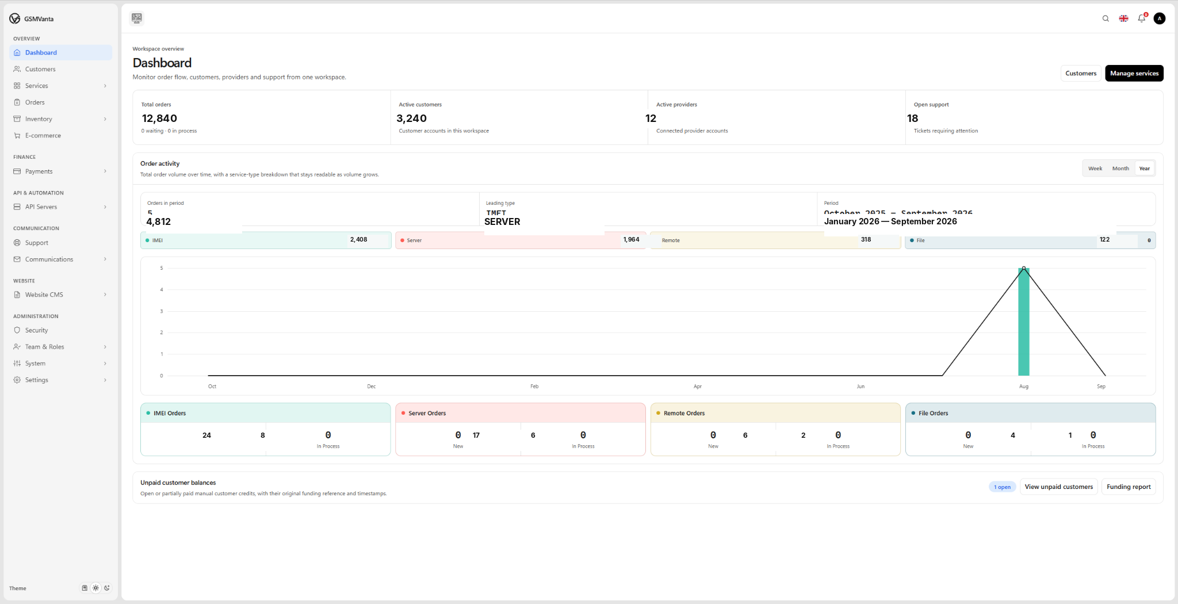This screenshot has width=1178, height=604.
Task: Switch order activity to Year
Action: click(1145, 169)
